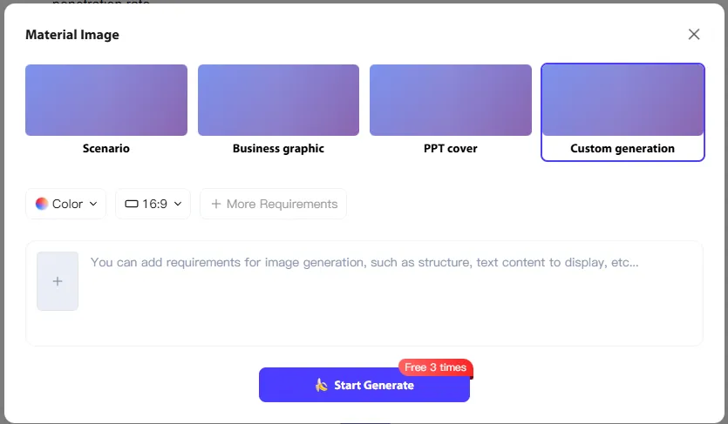Click the chevron next to Color
The image size is (728, 424).
pos(93,204)
